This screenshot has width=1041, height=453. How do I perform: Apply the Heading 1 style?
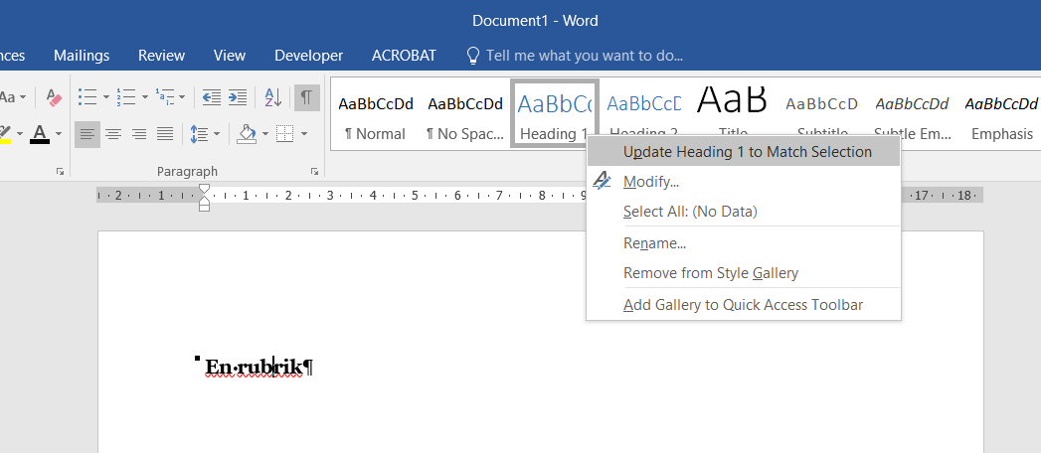point(555,113)
